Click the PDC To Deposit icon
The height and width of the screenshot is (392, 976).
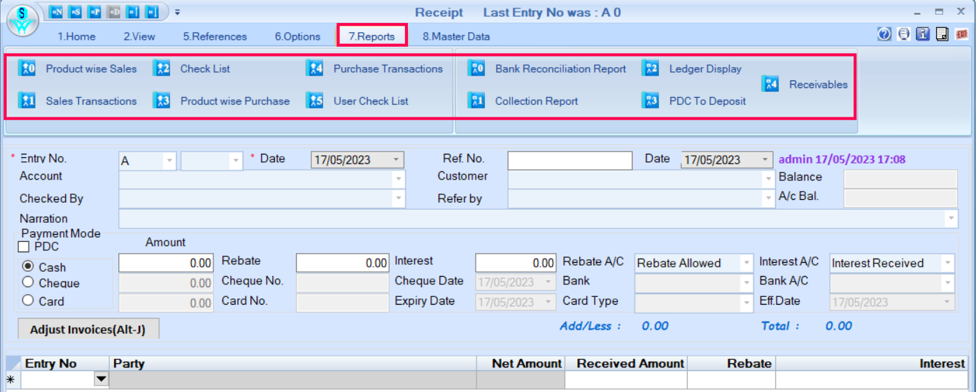651,101
